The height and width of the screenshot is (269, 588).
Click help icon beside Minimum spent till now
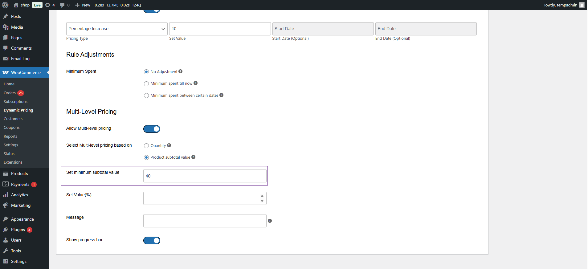click(195, 83)
